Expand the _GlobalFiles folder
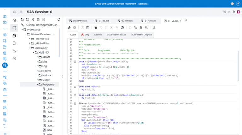The height and width of the screenshot is (135, 242). point(30,43)
